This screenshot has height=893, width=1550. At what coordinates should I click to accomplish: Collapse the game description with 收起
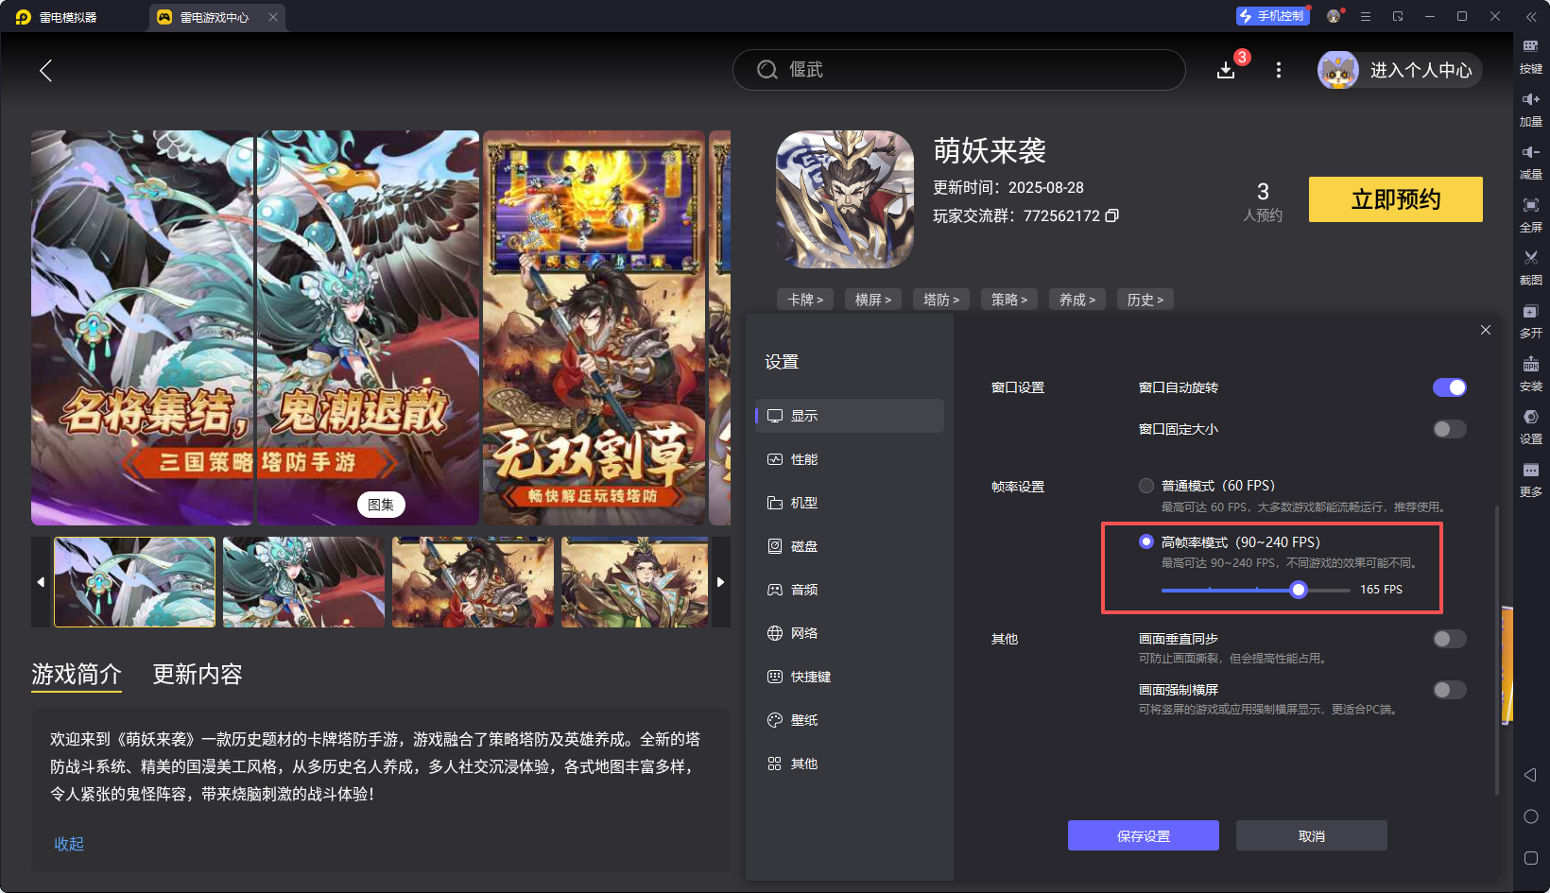(x=69, y=844)
